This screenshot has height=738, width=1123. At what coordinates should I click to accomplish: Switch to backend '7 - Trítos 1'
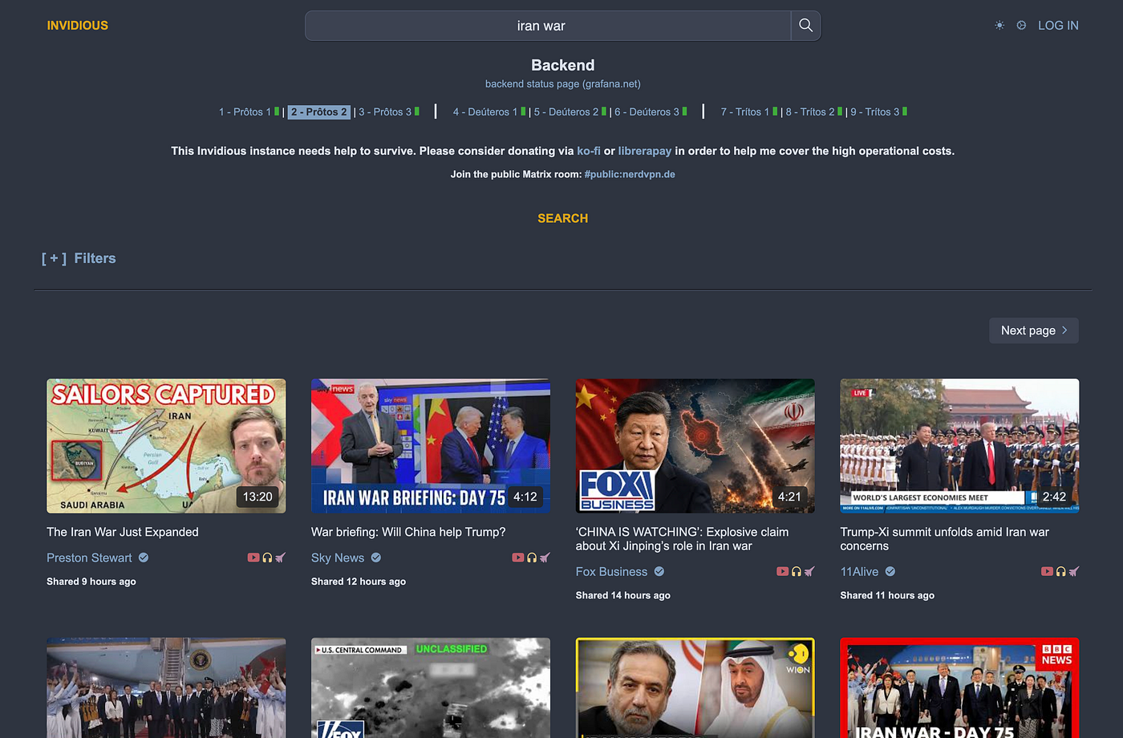point(745,112)
